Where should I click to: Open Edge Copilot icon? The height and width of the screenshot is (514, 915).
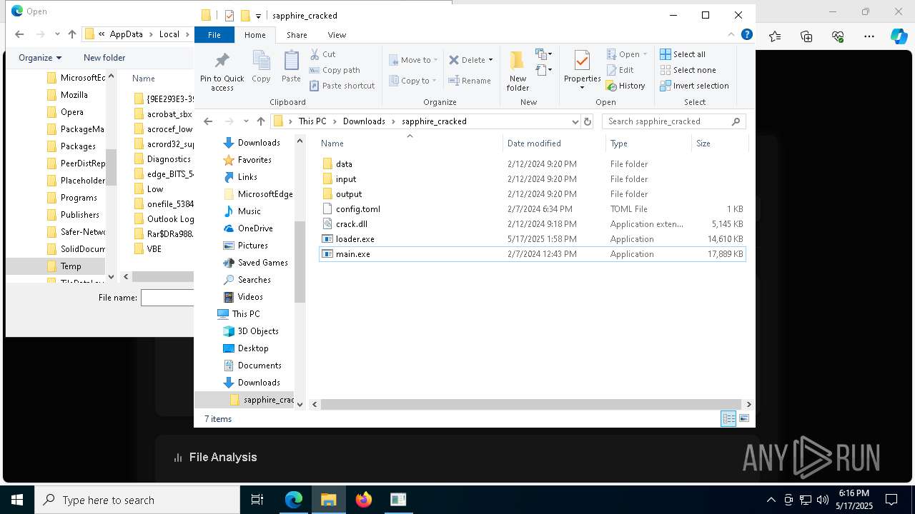coord(899,36)
